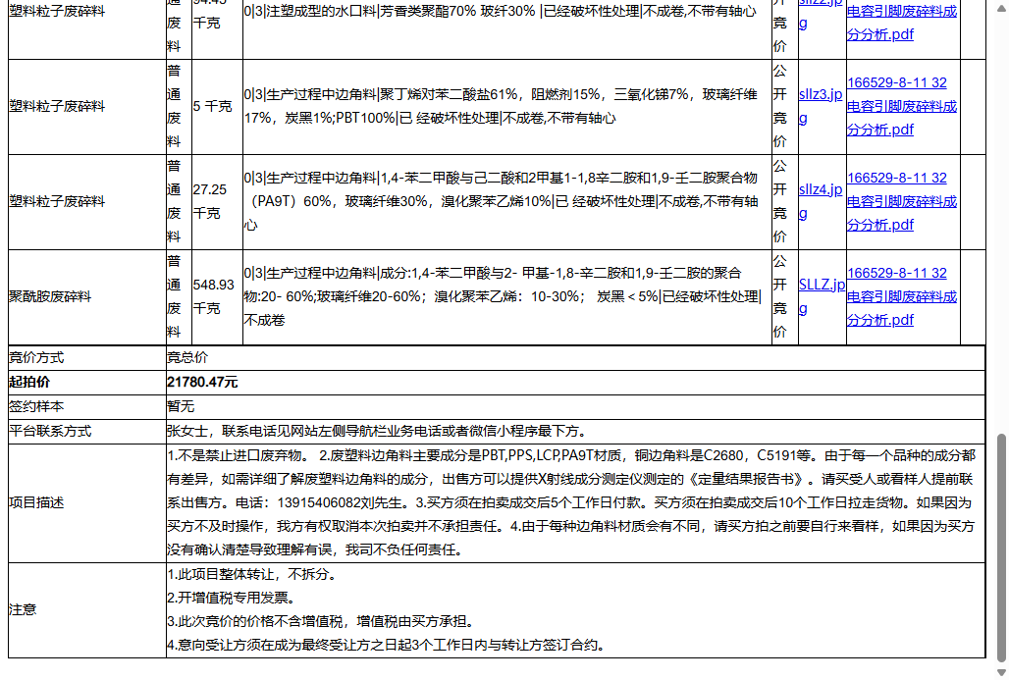This screenshot has height=680, width=1009.
Task: Click the 平台联系方式 label cell
Action: pyautogui.click(x=87, y=431)
